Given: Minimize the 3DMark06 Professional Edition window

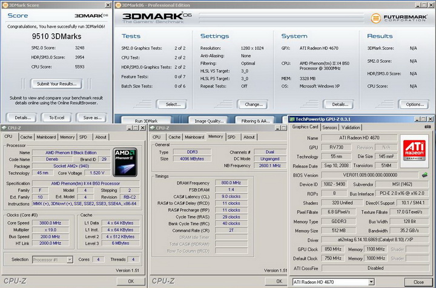Looking at the screenshot, I should tap(418, 5).
